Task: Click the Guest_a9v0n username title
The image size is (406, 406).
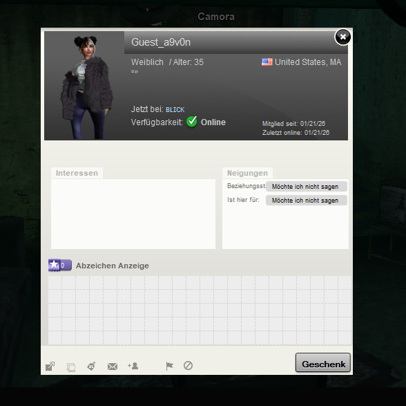Action: pos(161,42)
